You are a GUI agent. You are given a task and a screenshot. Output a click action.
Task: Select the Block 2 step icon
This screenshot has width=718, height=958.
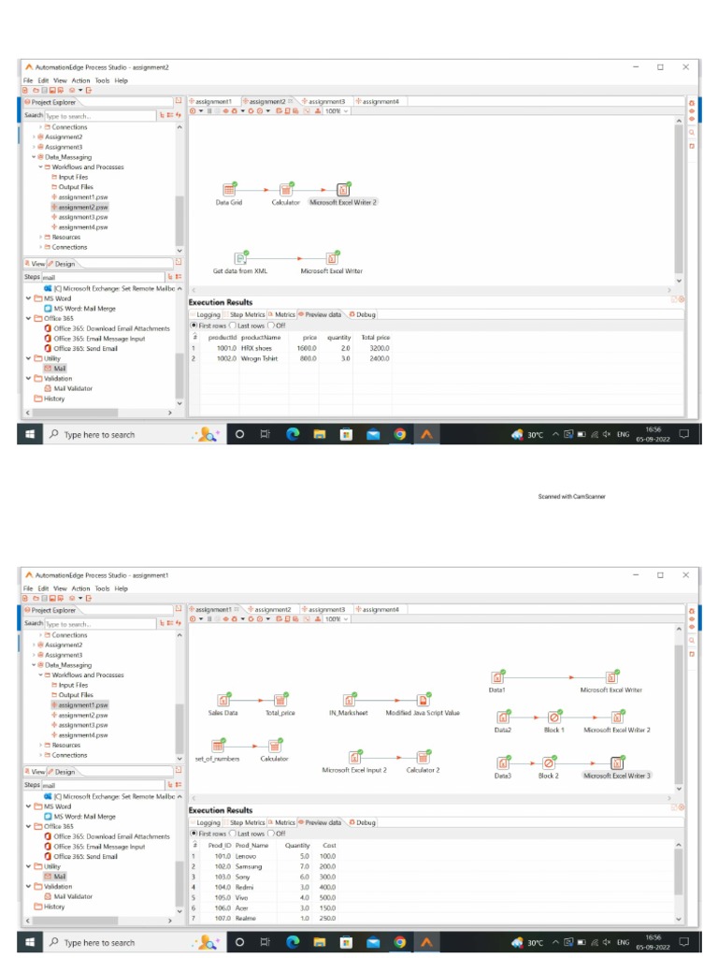click(x=549, y=763)
